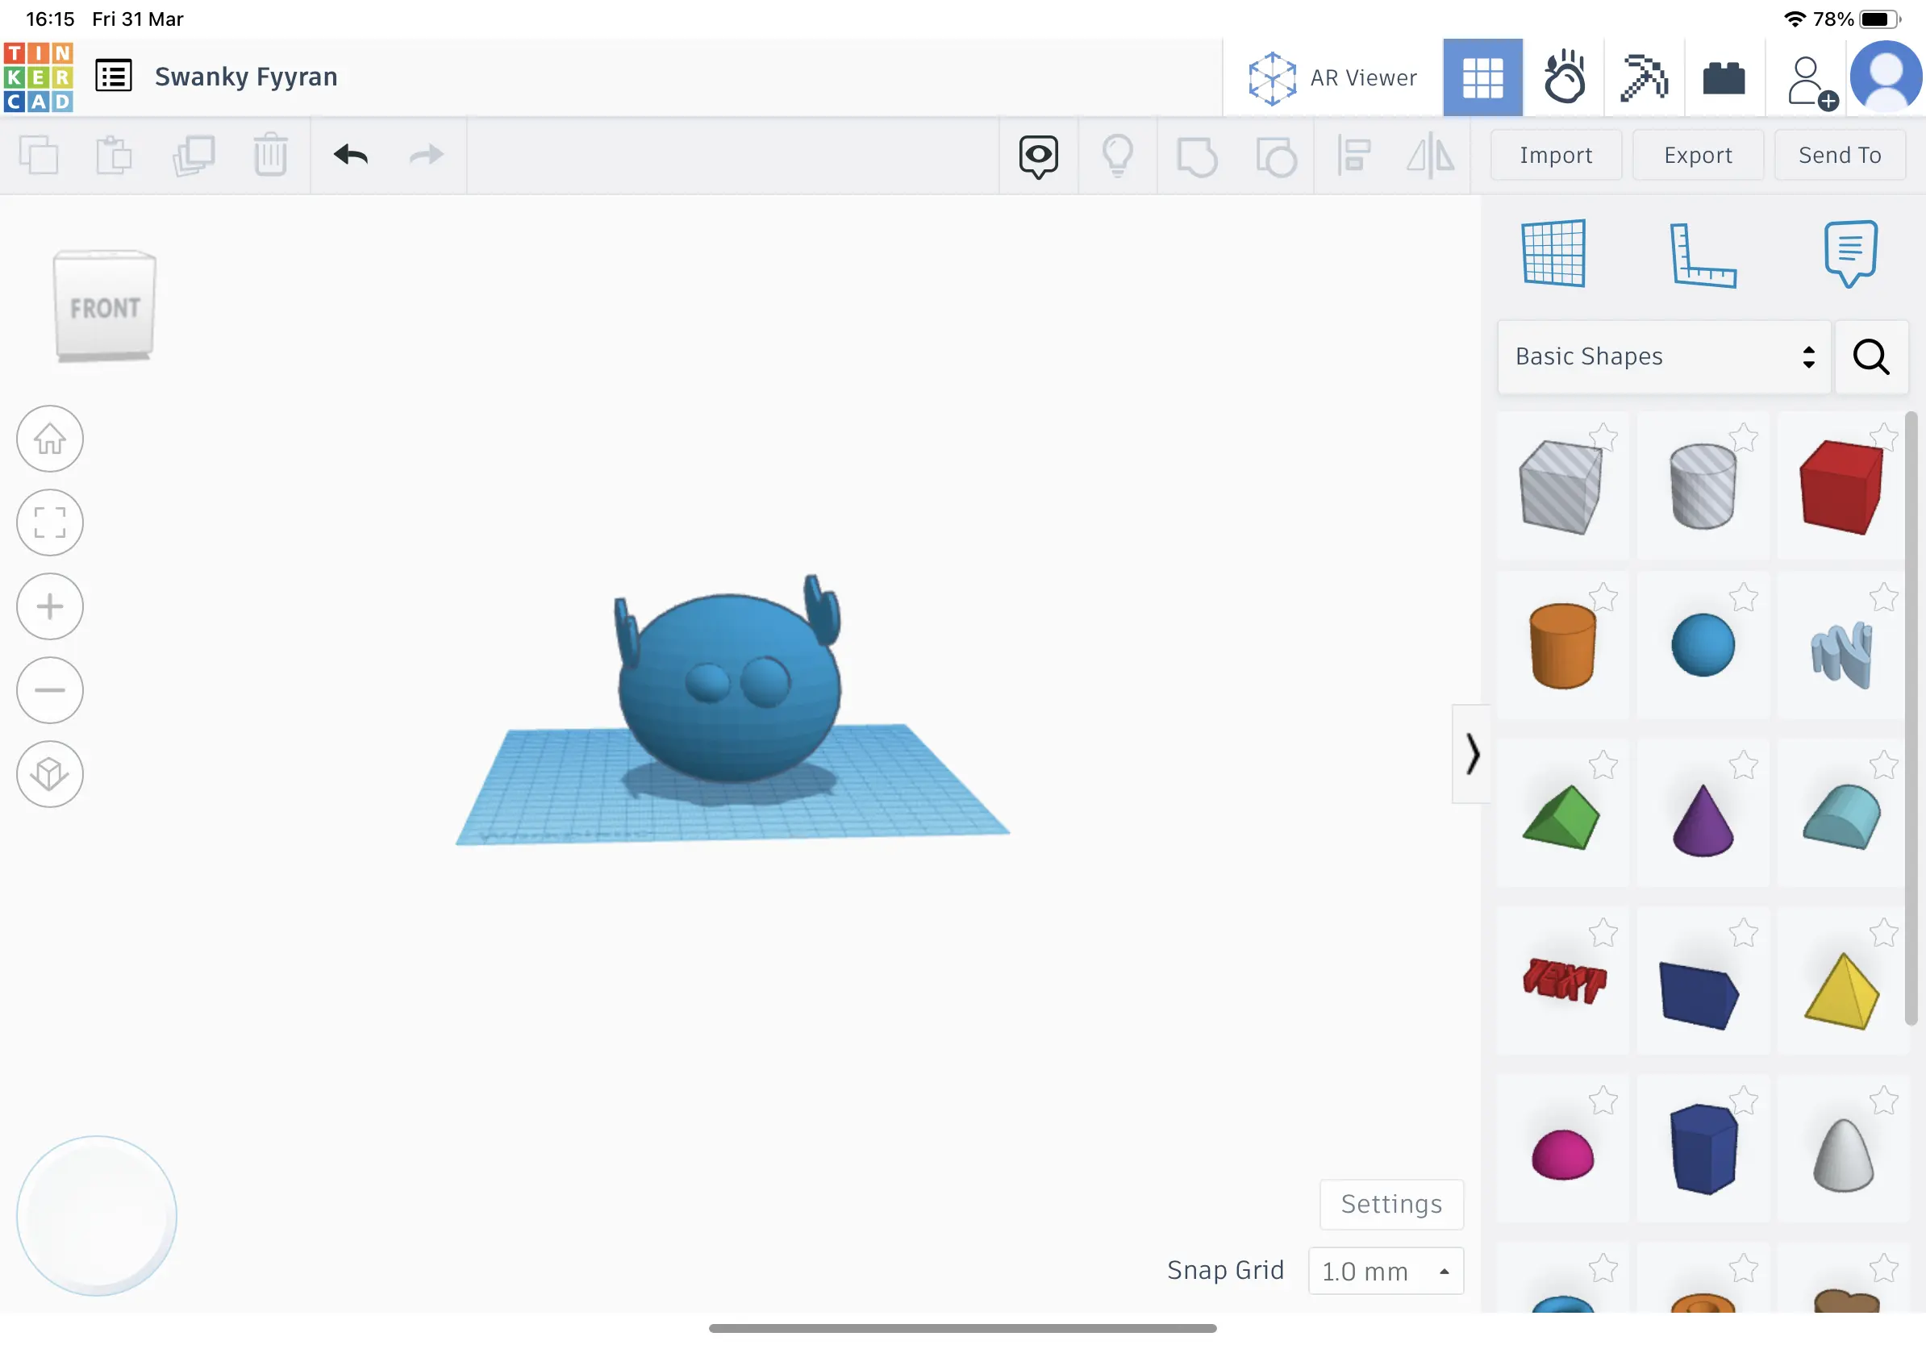Select the Ruler tool

pos(1702,255)
